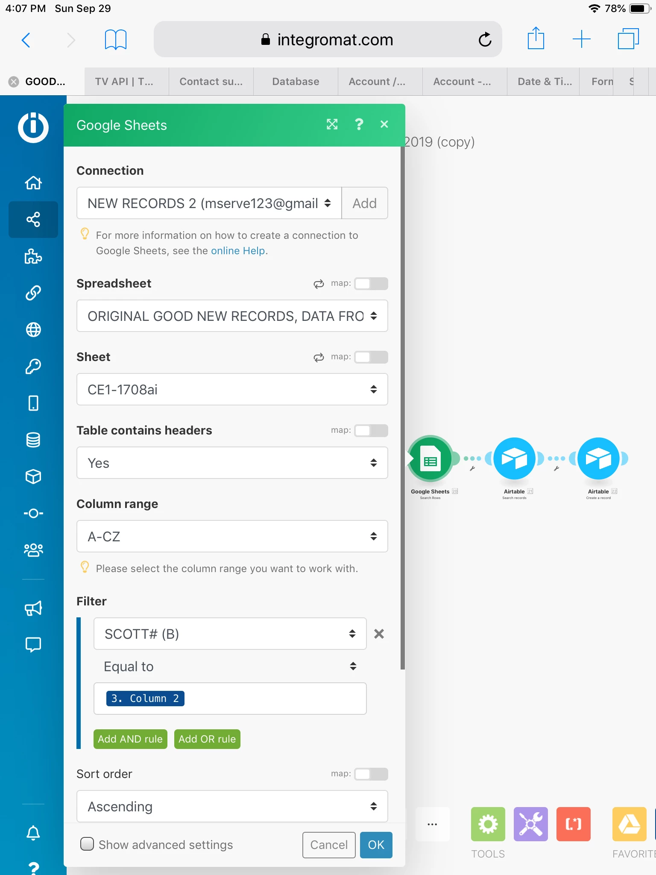
Task: Remove the SCOTT# filter rule
Action: click(x=379, y=634)
